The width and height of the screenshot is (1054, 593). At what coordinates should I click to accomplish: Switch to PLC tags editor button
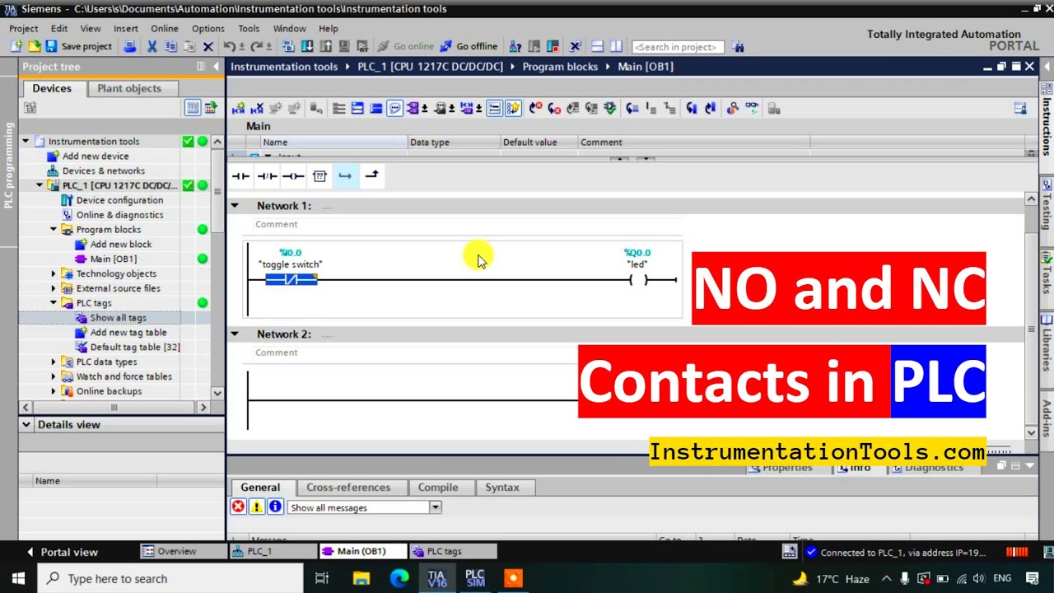[451, 551]
